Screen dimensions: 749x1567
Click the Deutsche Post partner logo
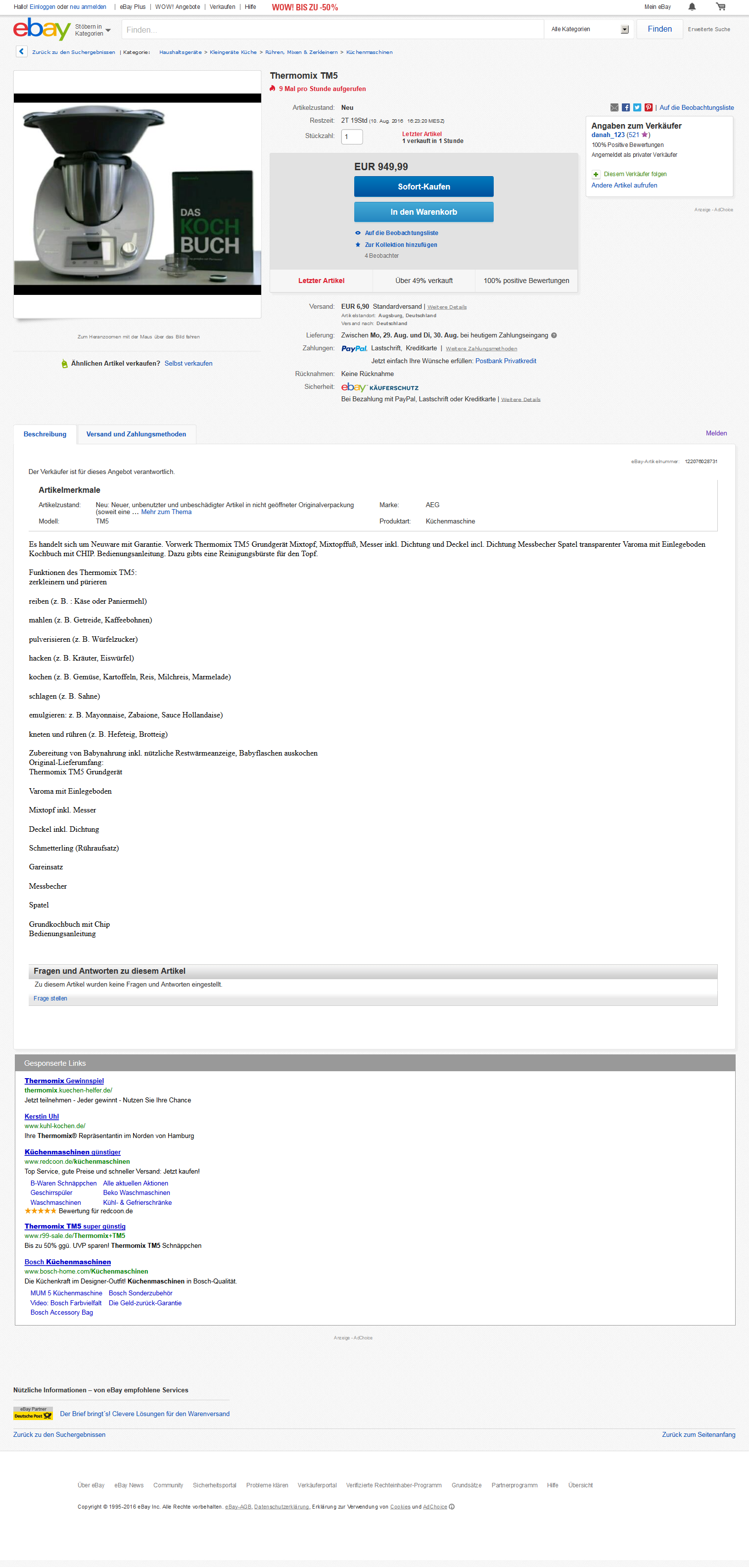tap(33, 1413)
